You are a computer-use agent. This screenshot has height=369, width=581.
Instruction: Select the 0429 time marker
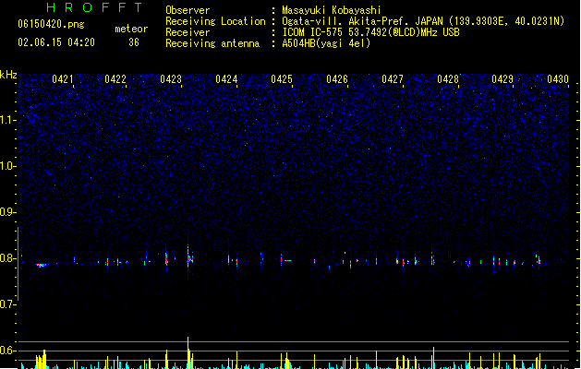coord(502,79)
